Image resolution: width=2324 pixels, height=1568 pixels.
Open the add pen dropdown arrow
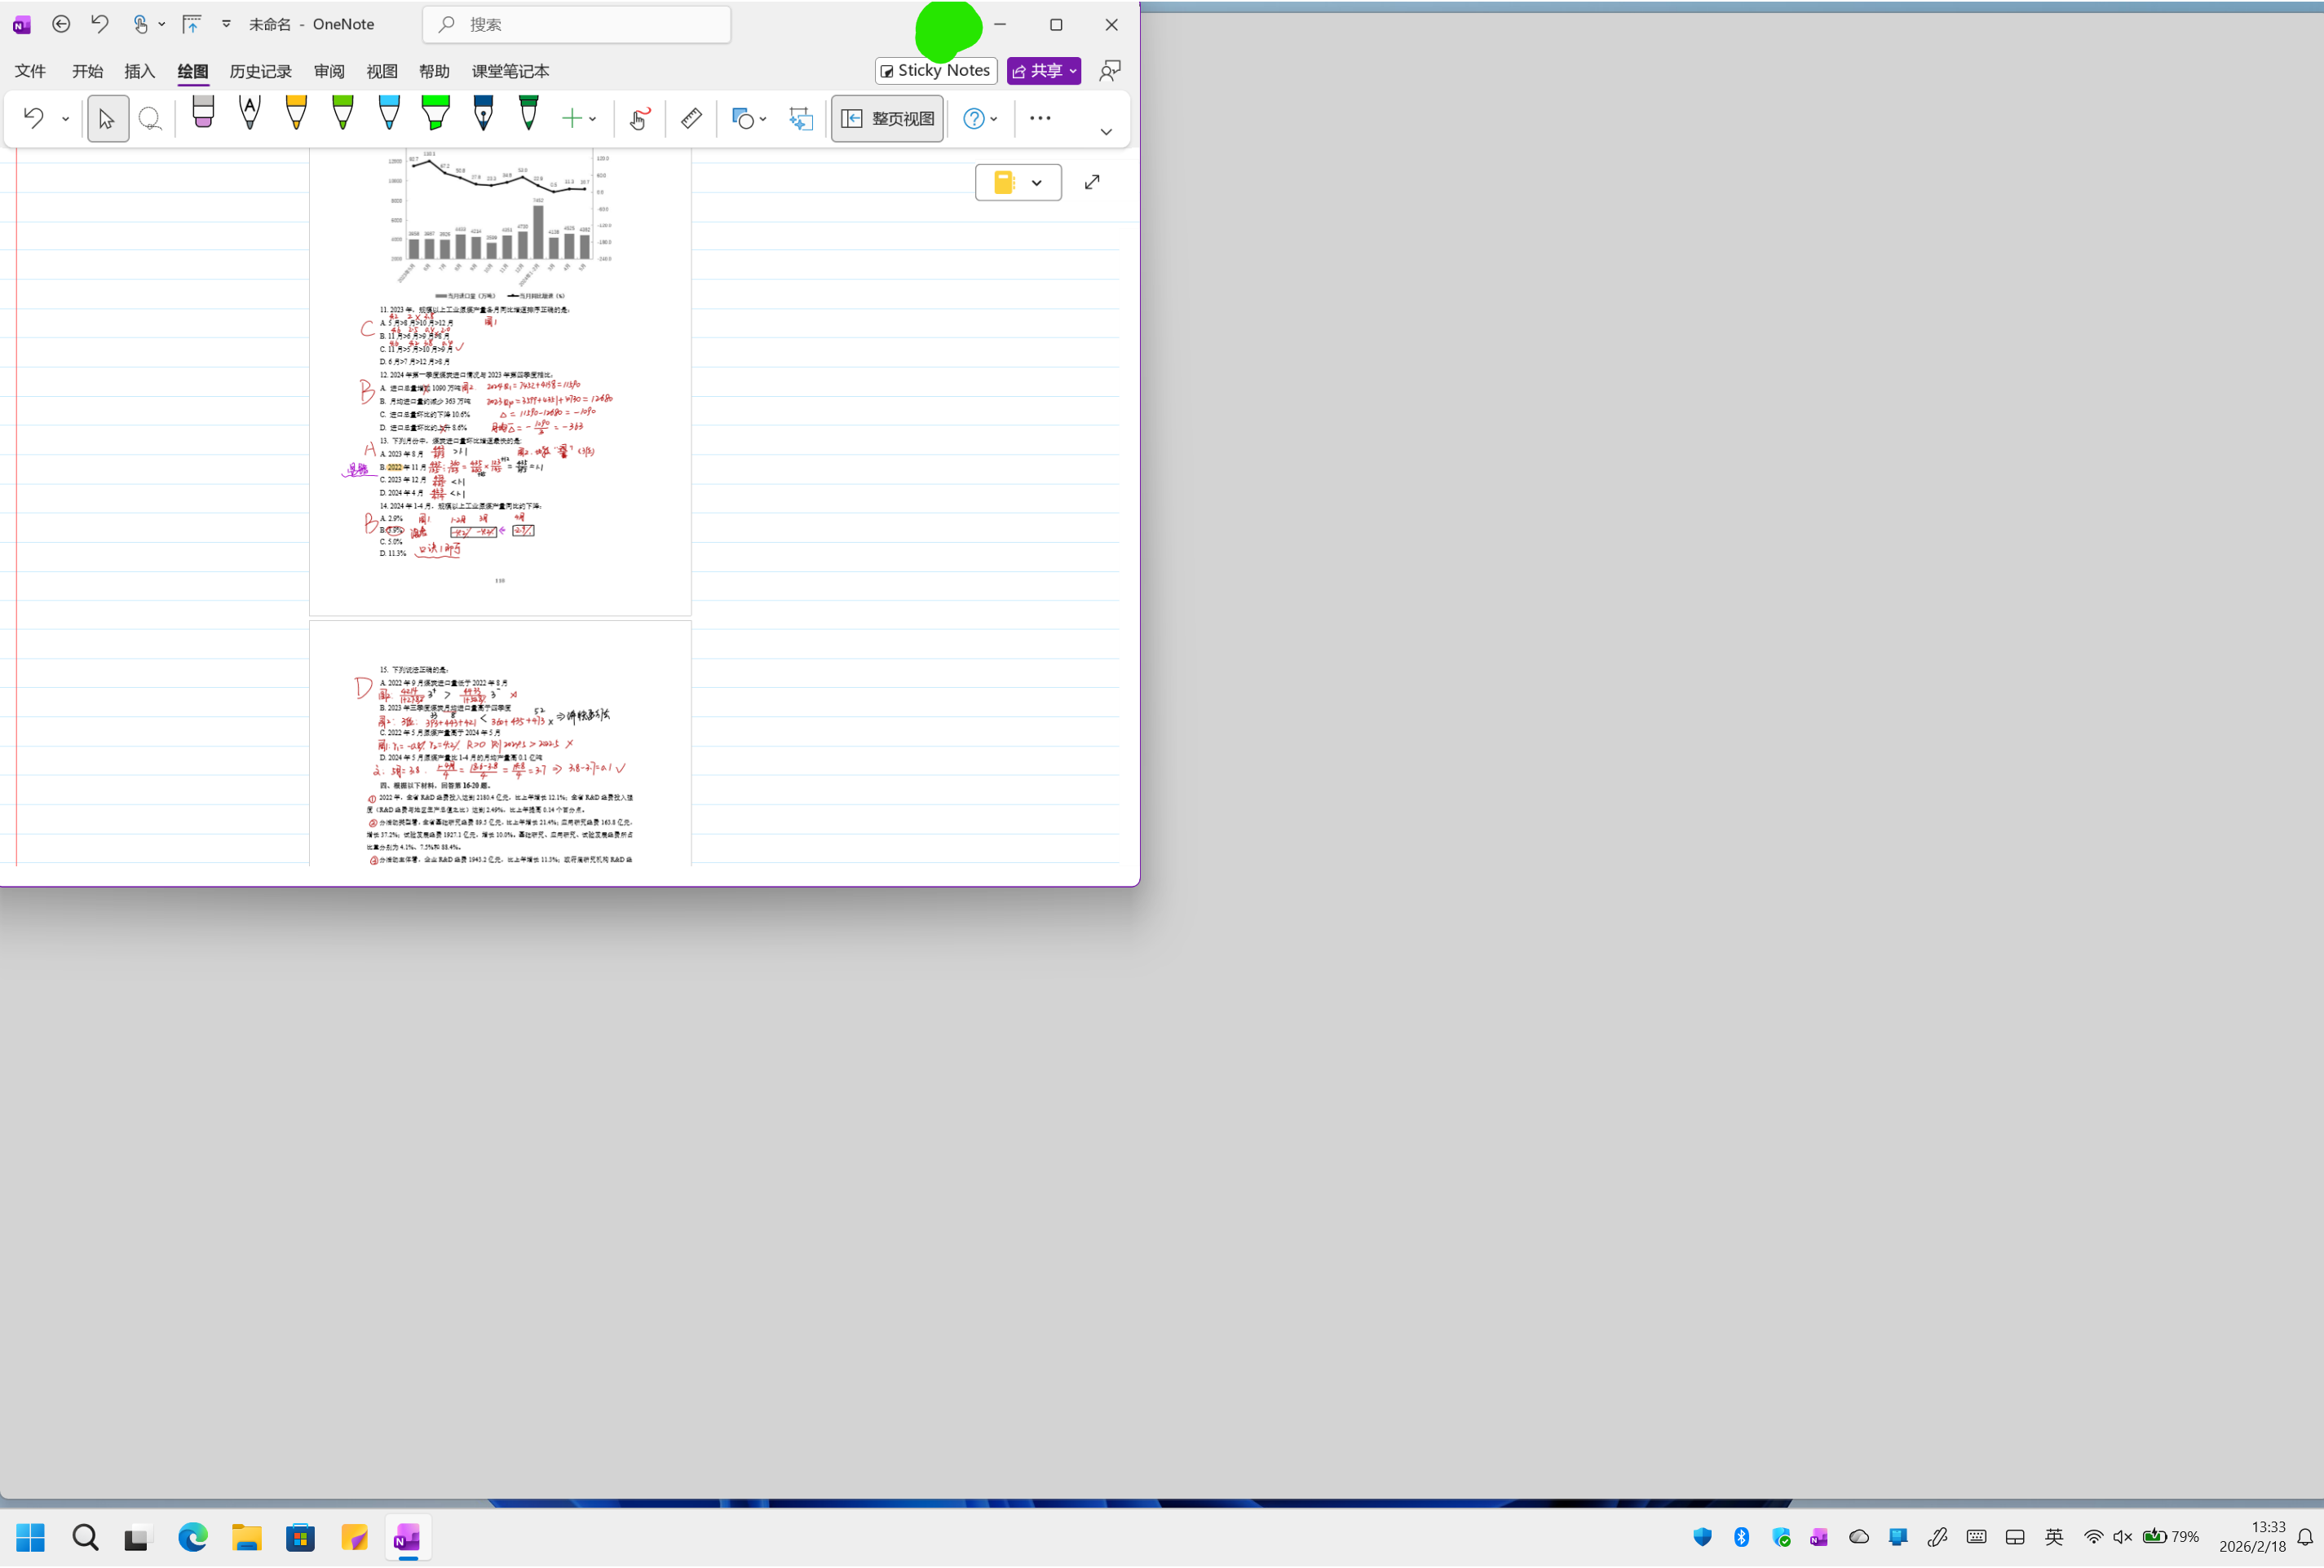pos(593,119)
